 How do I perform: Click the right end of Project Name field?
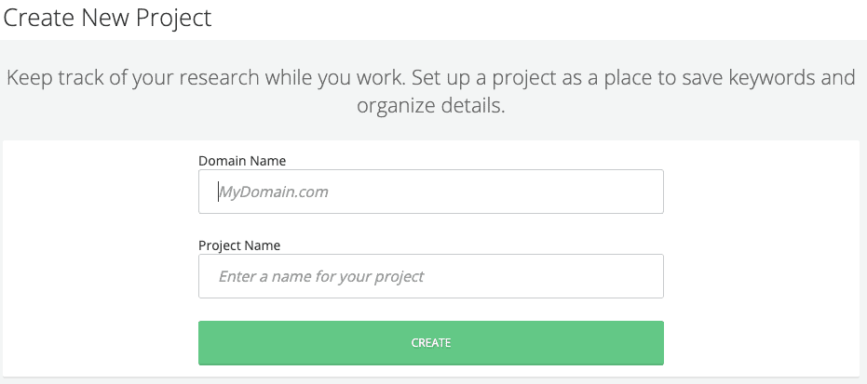(647, 276)
